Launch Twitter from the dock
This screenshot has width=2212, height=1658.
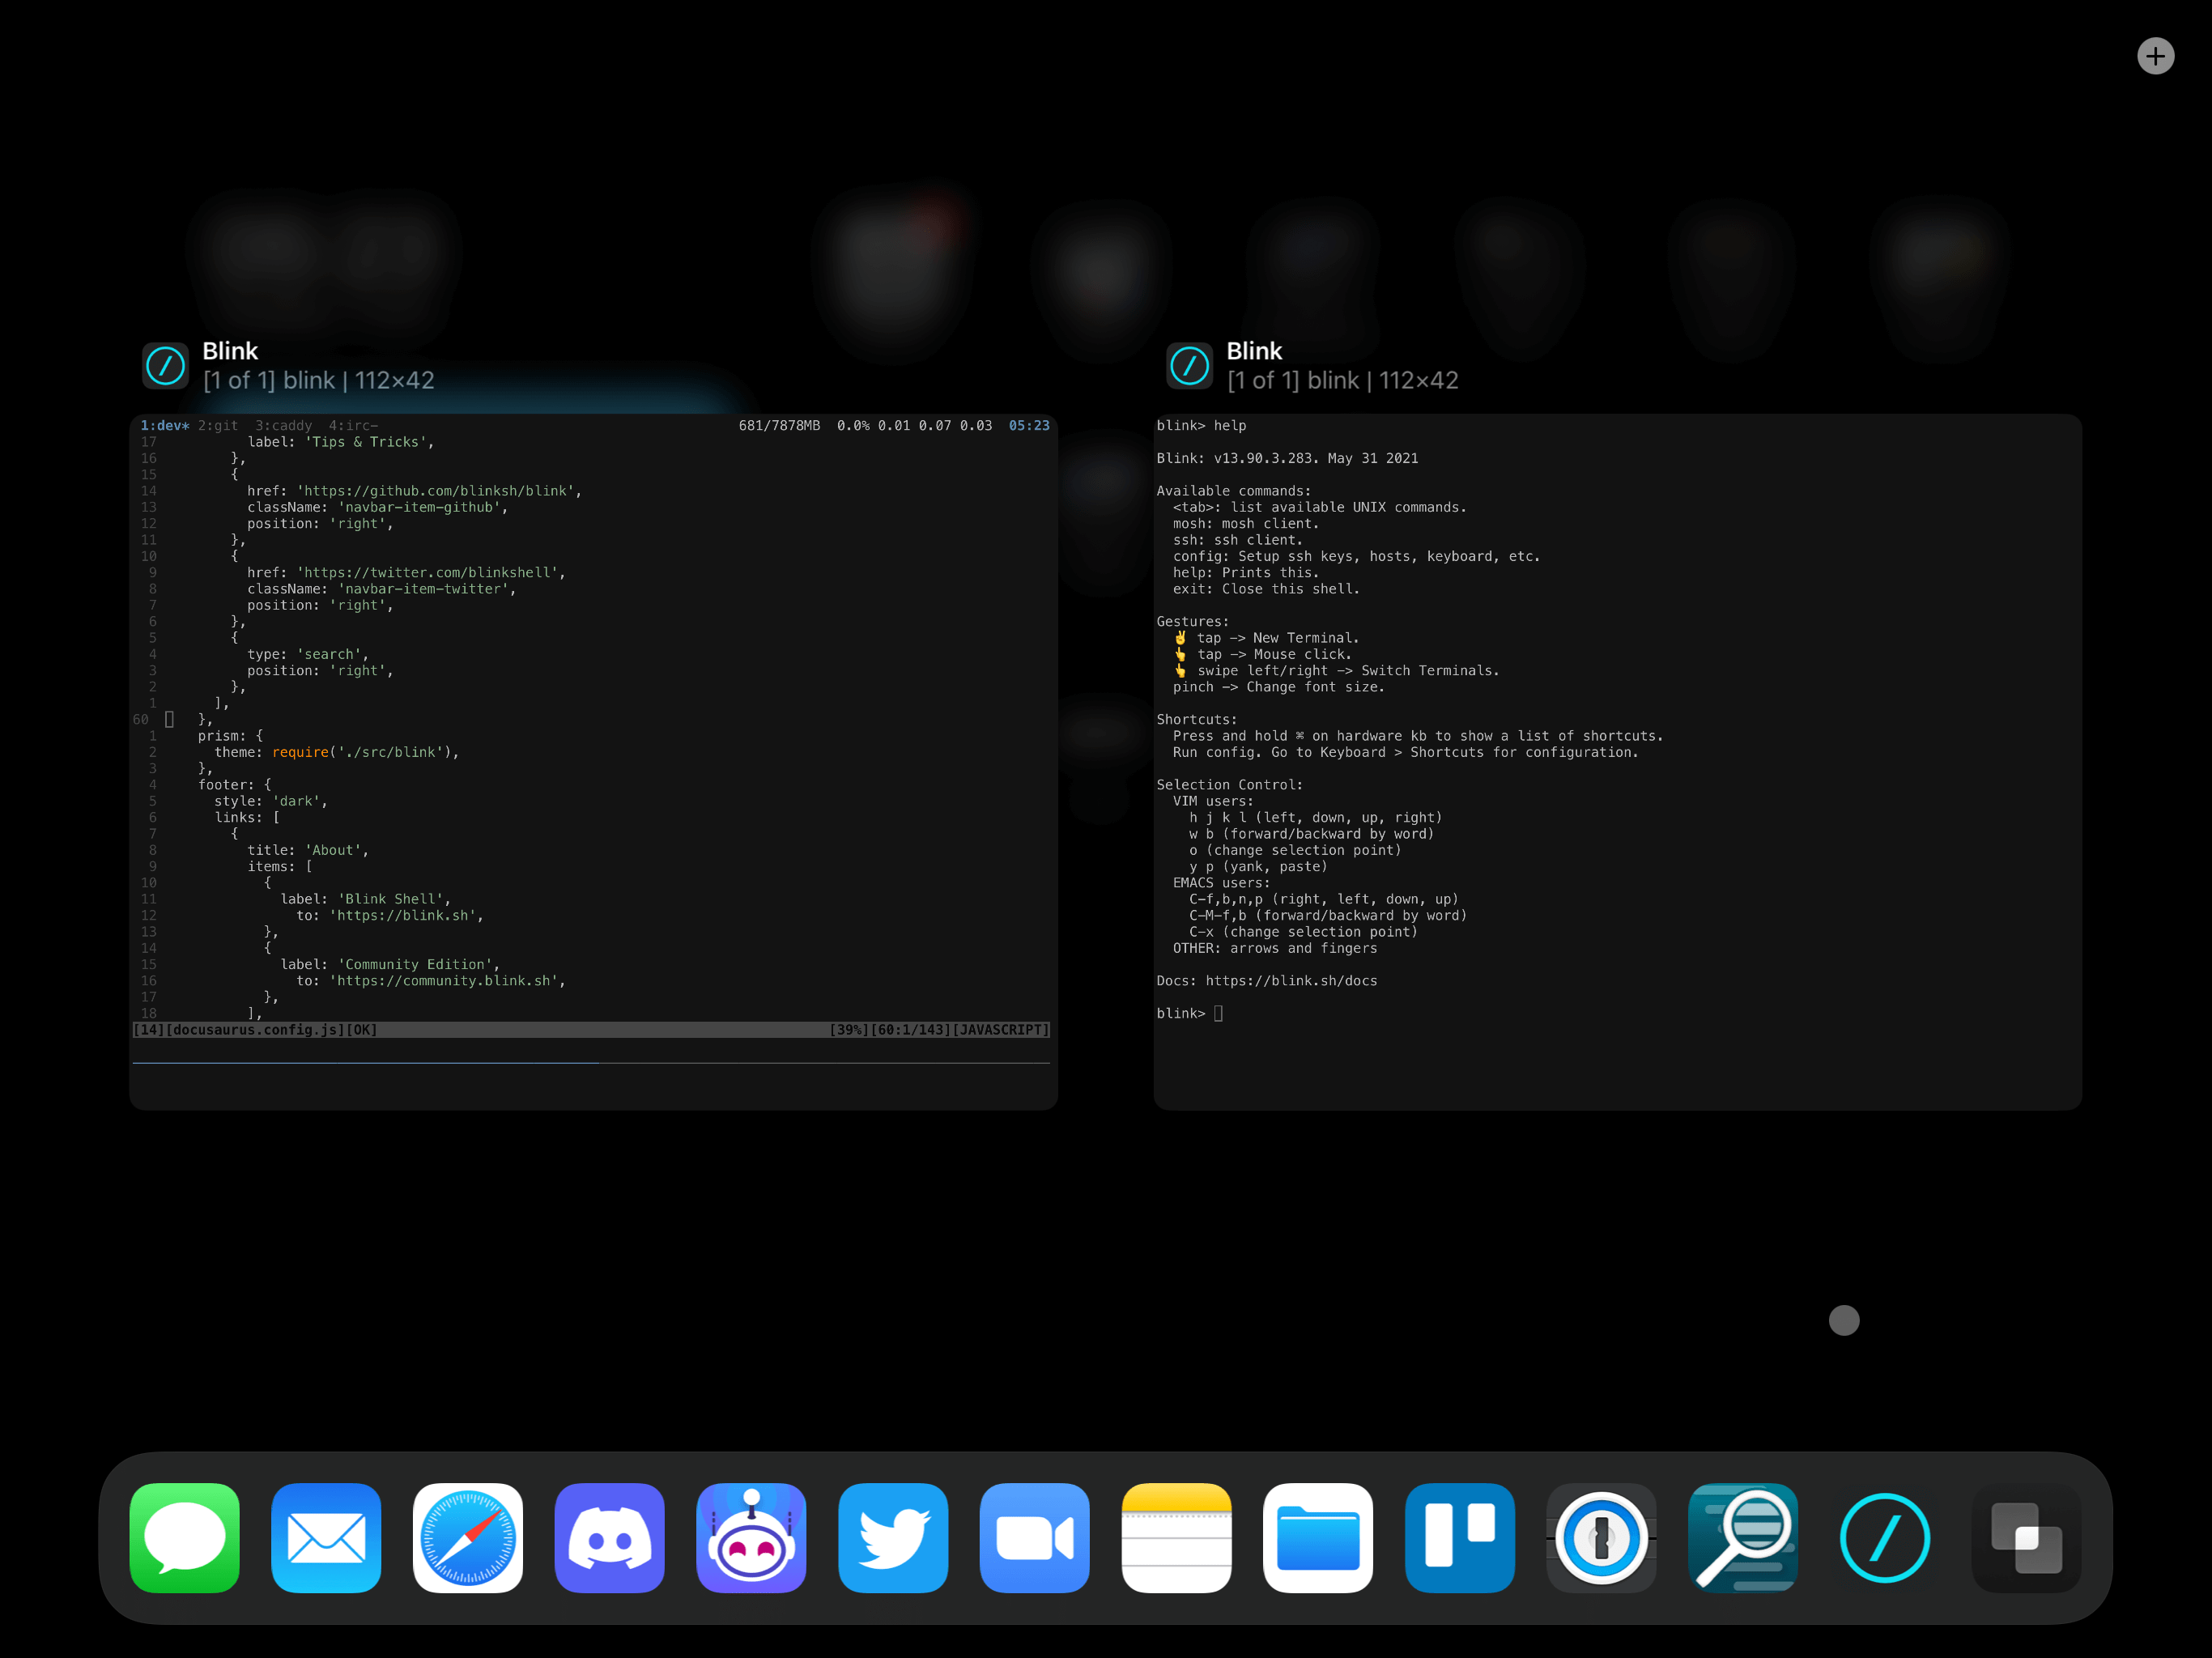(893, 1537)
